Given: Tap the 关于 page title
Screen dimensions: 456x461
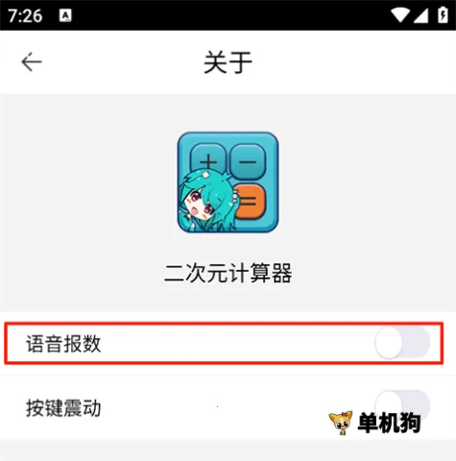Looking at the screenshot, I should [228, 62].
